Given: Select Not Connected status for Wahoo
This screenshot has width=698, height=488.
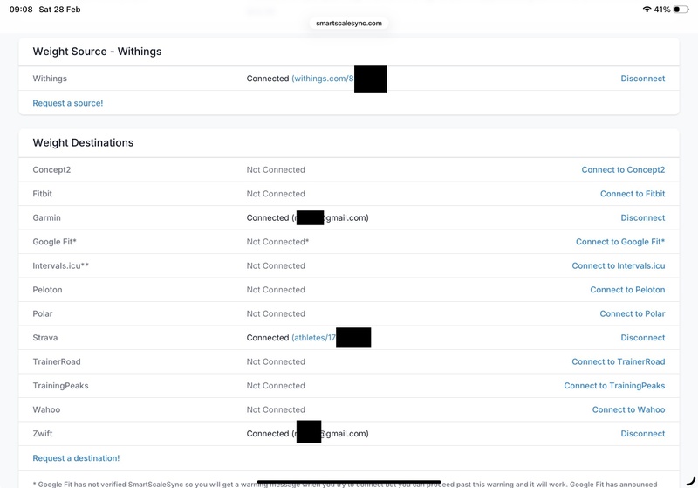Looking at the screenshot, I should coord(276,410).
